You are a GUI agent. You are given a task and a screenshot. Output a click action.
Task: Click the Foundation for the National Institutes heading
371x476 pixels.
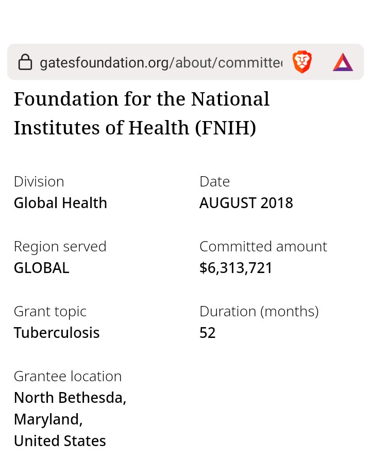[x=142, y=113]
